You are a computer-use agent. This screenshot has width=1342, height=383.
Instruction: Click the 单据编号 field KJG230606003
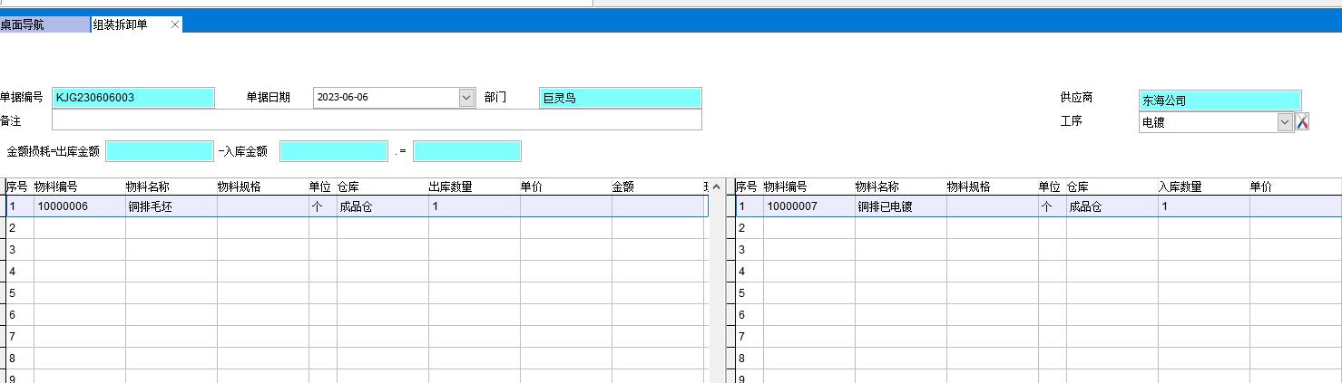[133, 98]
